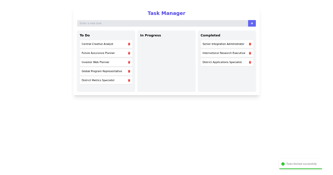333x175 pixels.
Task: Delete the Global Program Representative task
Action: [x=129, y=71]
